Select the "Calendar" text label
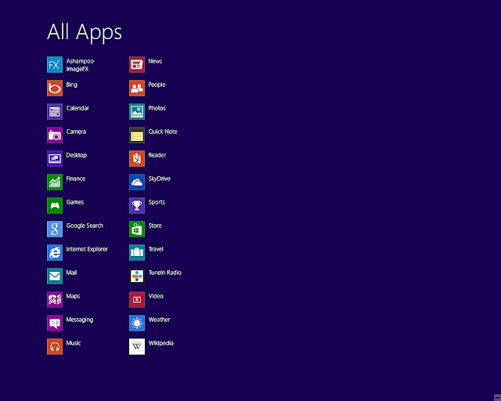This screenshot has width=501, height=401. [77, 108]
